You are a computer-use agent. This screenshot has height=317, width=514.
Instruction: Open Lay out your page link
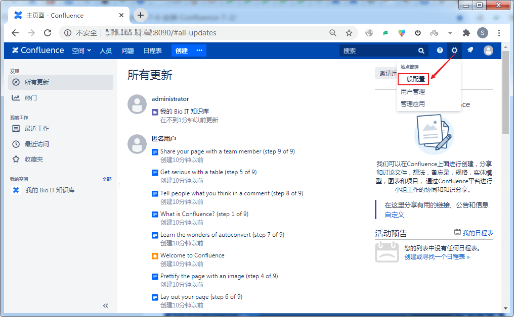[x=201, y=297]
